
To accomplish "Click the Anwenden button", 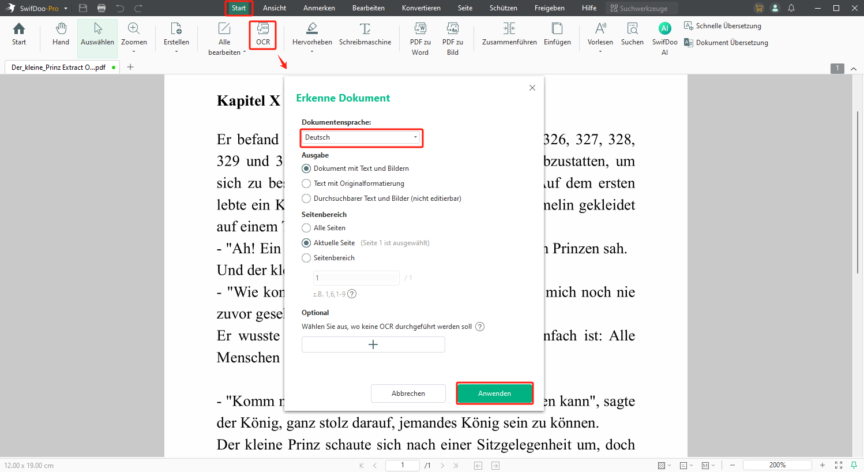I will (494, 394).
